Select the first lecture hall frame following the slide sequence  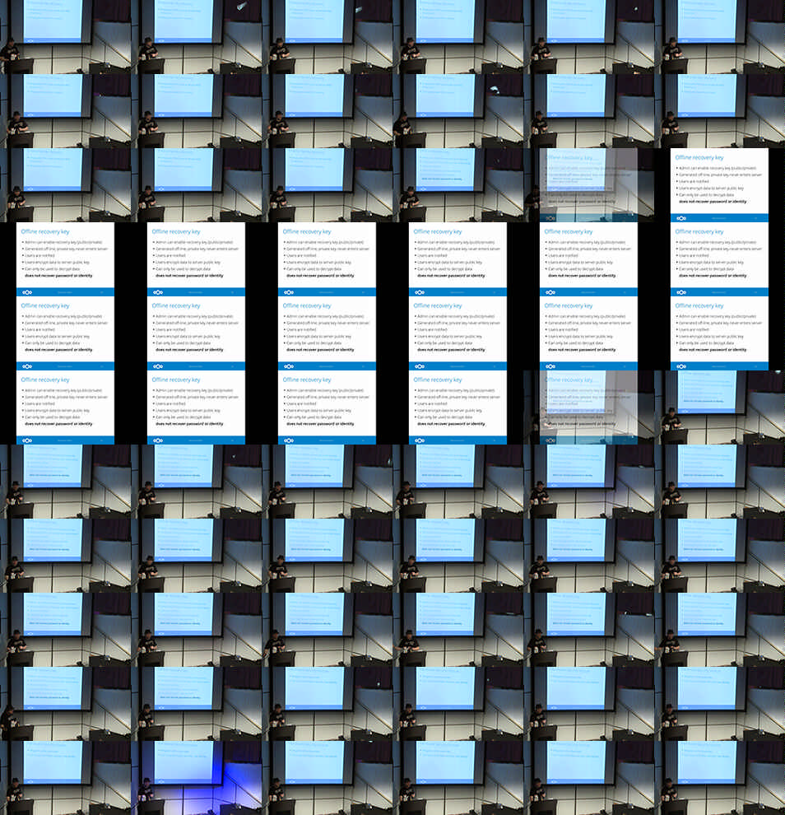click(719, 407)
